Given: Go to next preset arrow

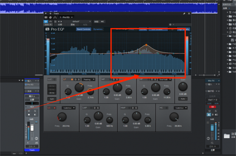Looking at the screenshot, I should (x=61, y=22).
